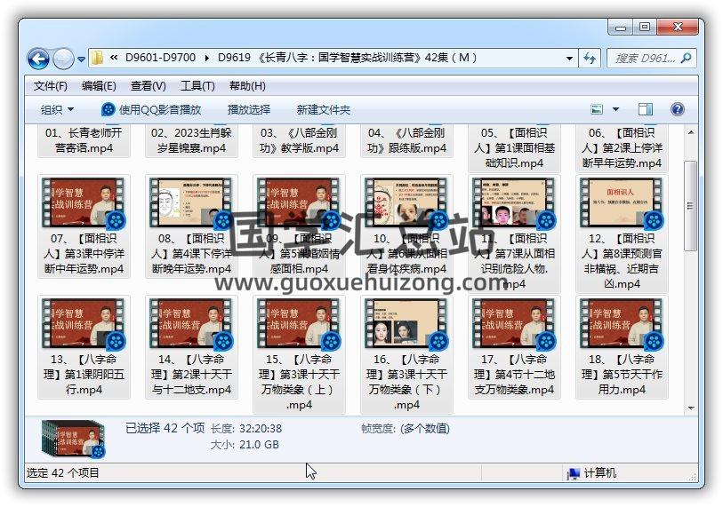Click file name 07、【面相识人】第3课中停详断中年运势.mp4
This screenshot has width=723, height=507.
coord(84,254)
